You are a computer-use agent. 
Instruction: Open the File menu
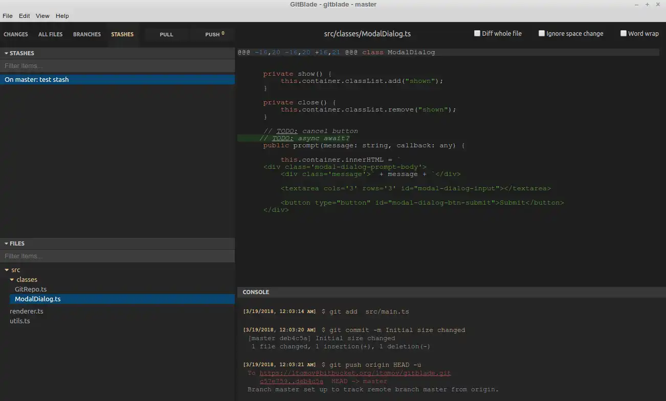click(x=8, y=16)
